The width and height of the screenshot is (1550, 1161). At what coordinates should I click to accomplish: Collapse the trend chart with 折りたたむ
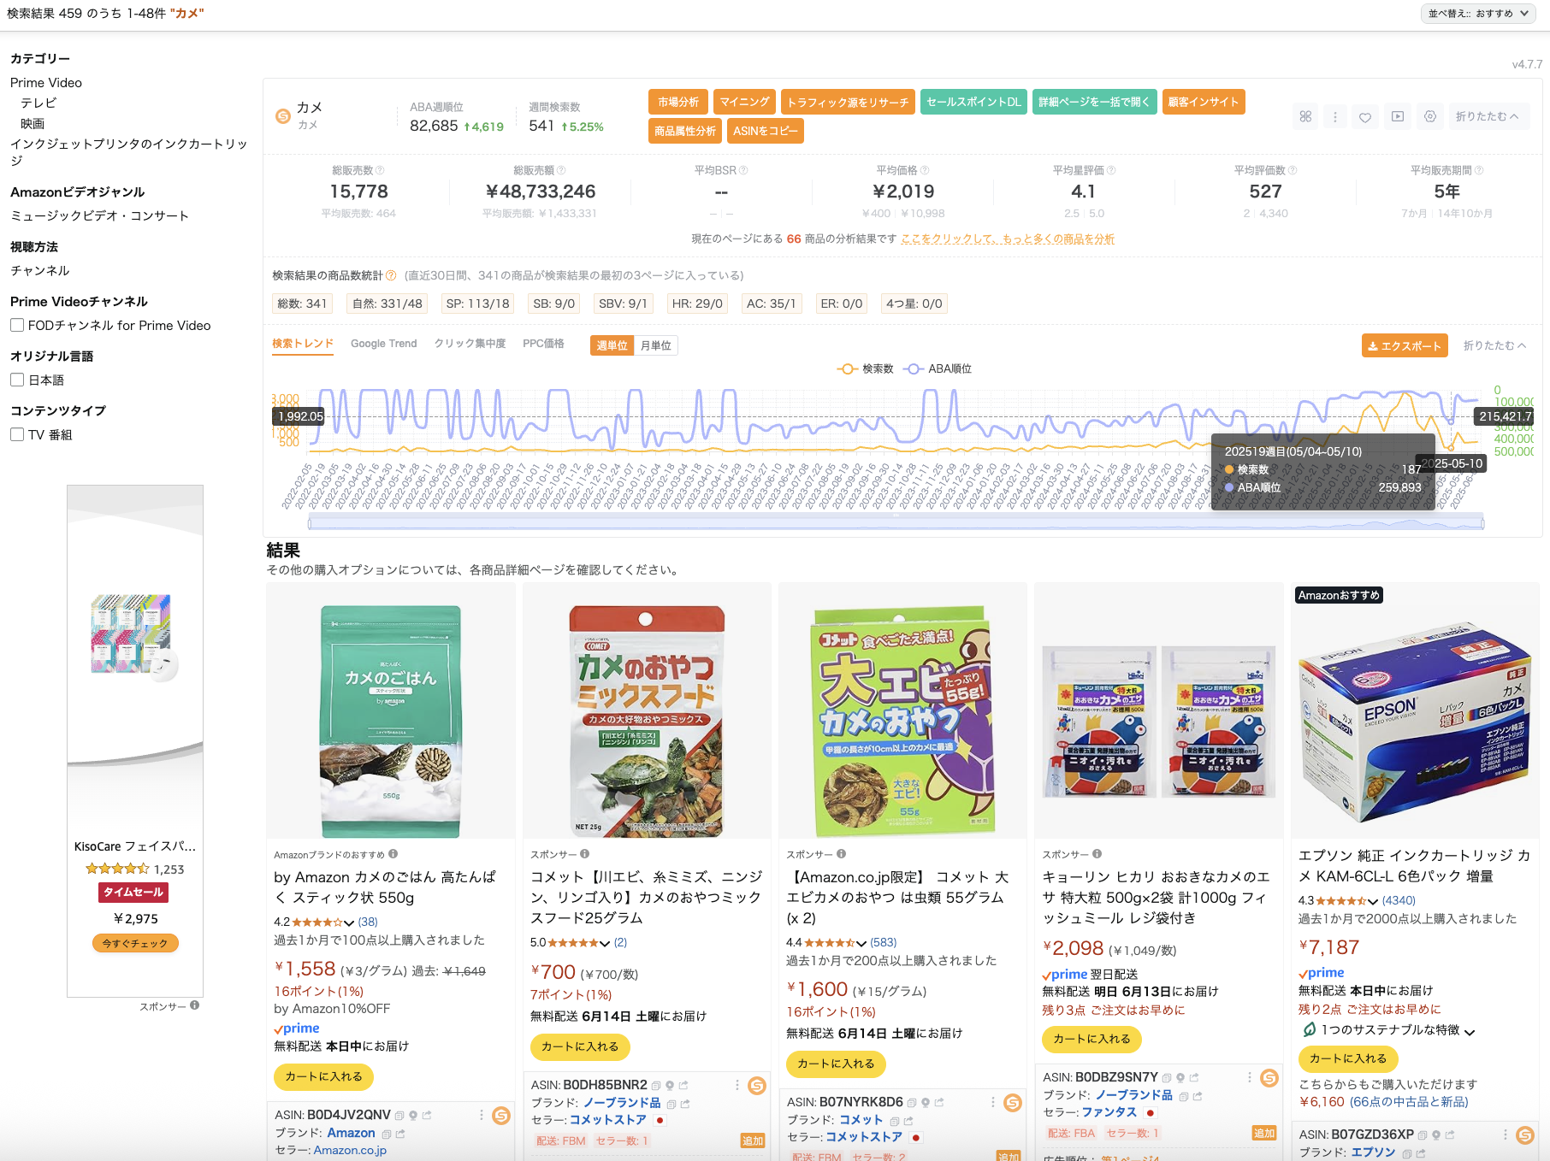(1494, 345)
